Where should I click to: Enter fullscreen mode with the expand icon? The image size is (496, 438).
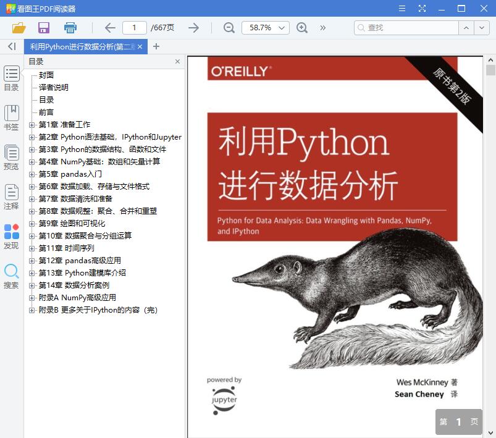[x=422, y=8]
